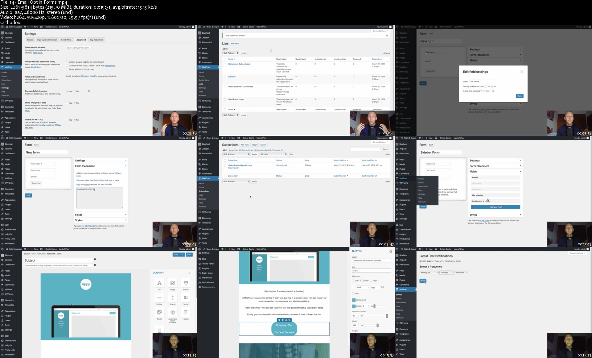Set Open and click tracking to No
Viewport: 592px width, 358px height.
[75, 91]
